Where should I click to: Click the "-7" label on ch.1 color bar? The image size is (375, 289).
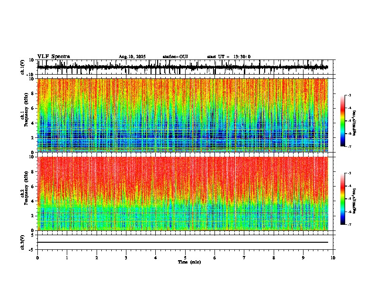coord(349,146)
